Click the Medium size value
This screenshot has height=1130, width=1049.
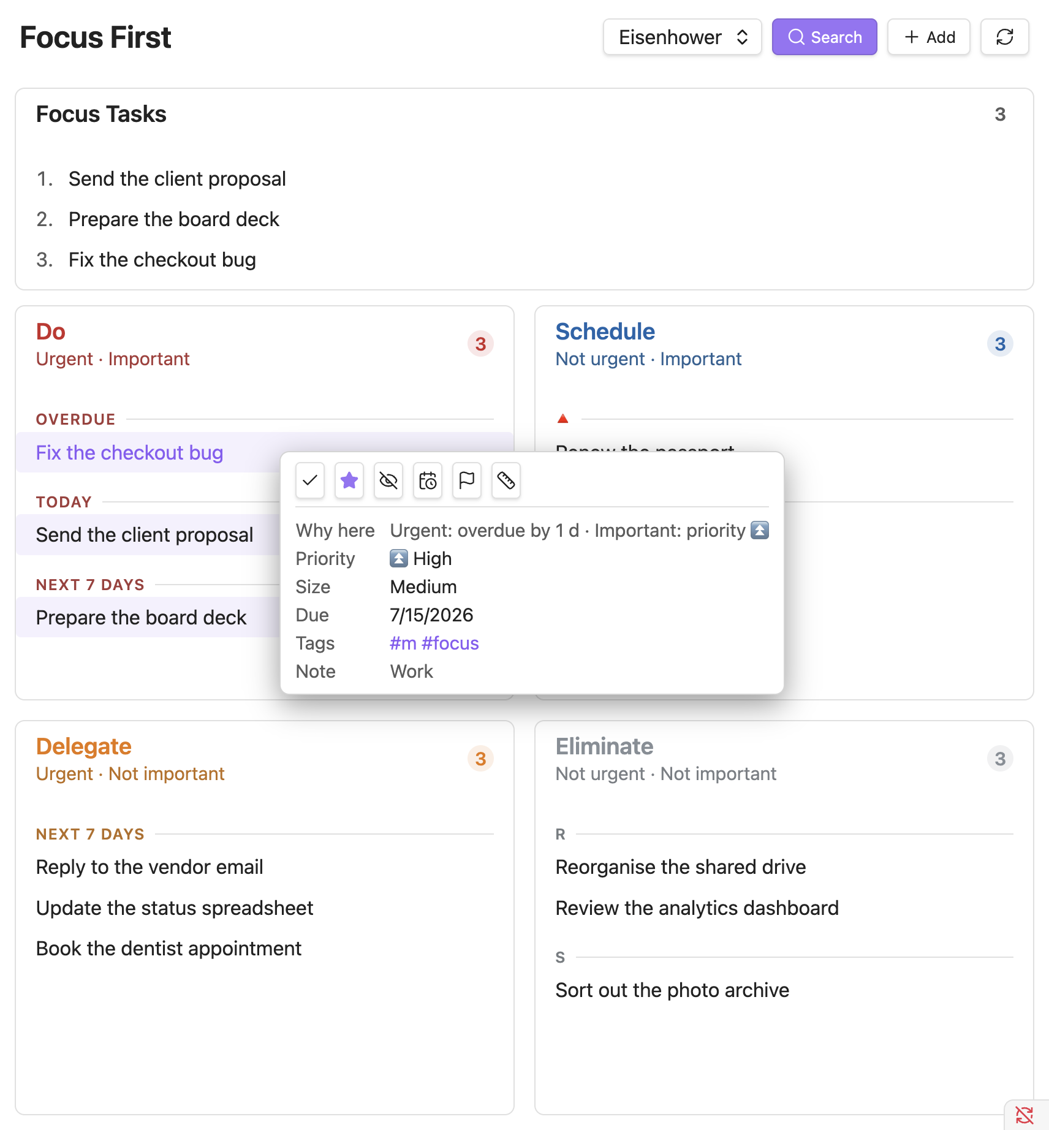click(x=423, y=587)
